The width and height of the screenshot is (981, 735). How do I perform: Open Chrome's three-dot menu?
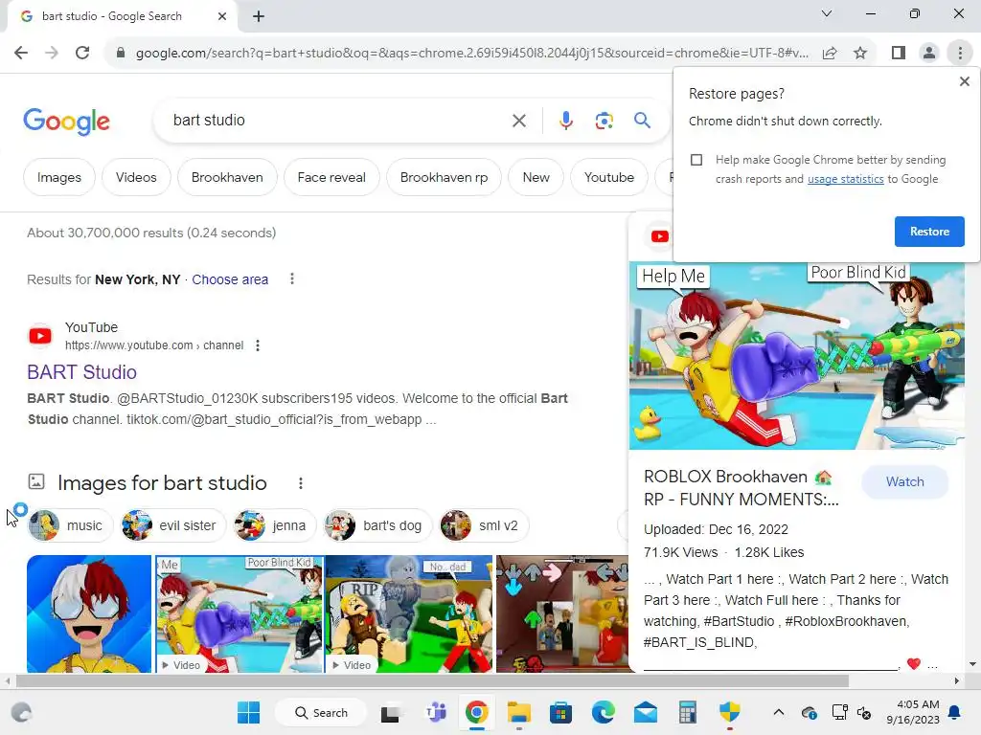[x=960, y=53]
